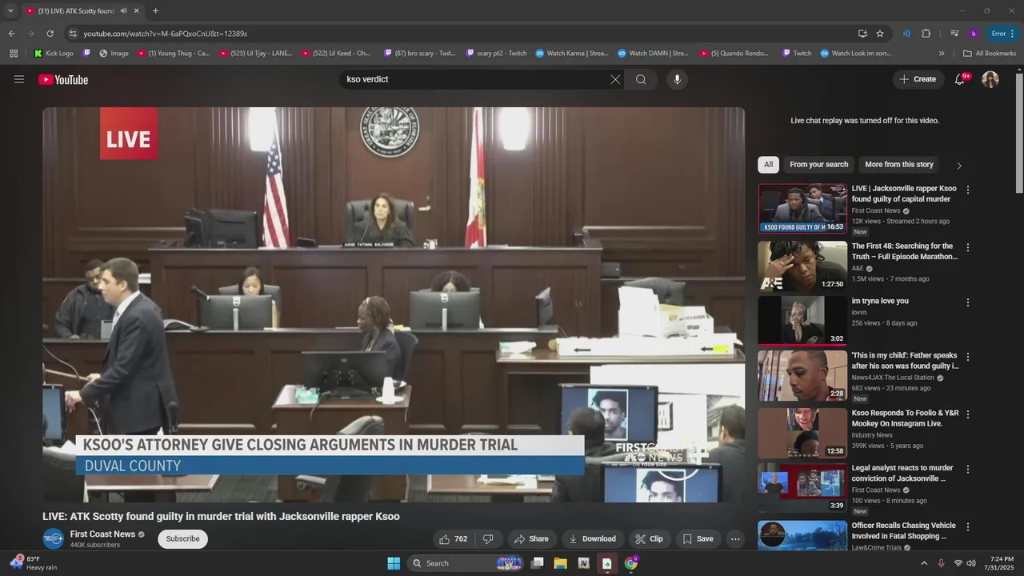The image size is (1024, 576).
Task: Open the 'Watch Karma' bookmark
Action: pyautogui.click(x=572, y=54)
